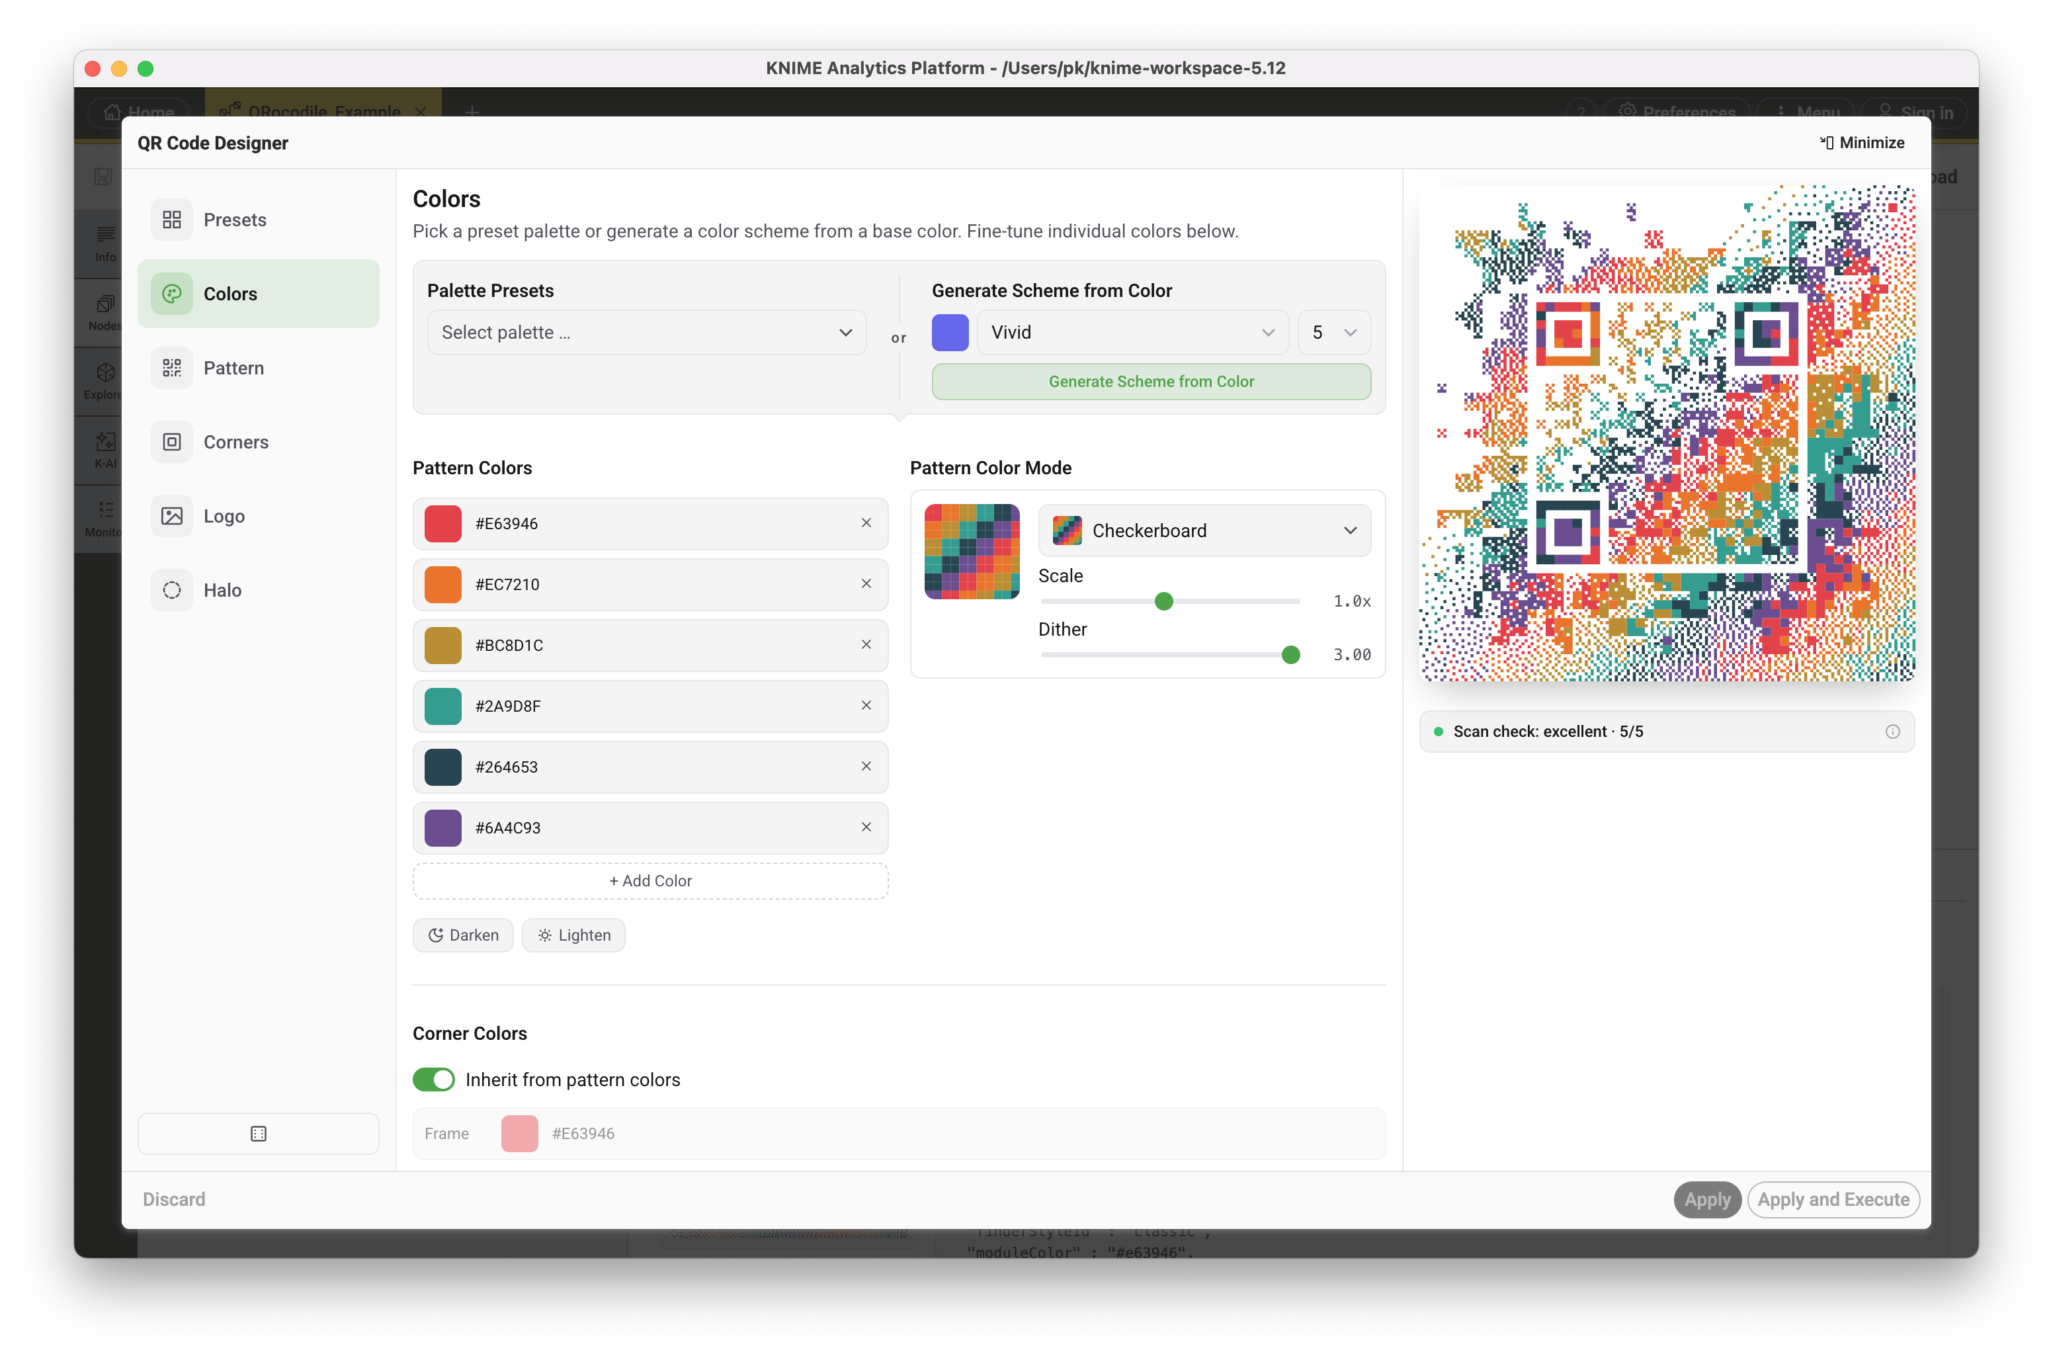The width and height of the screenshot is (2053, 1356).
Task: Close the QRcodile Example workflow tab
Action: tap(420, 112)
